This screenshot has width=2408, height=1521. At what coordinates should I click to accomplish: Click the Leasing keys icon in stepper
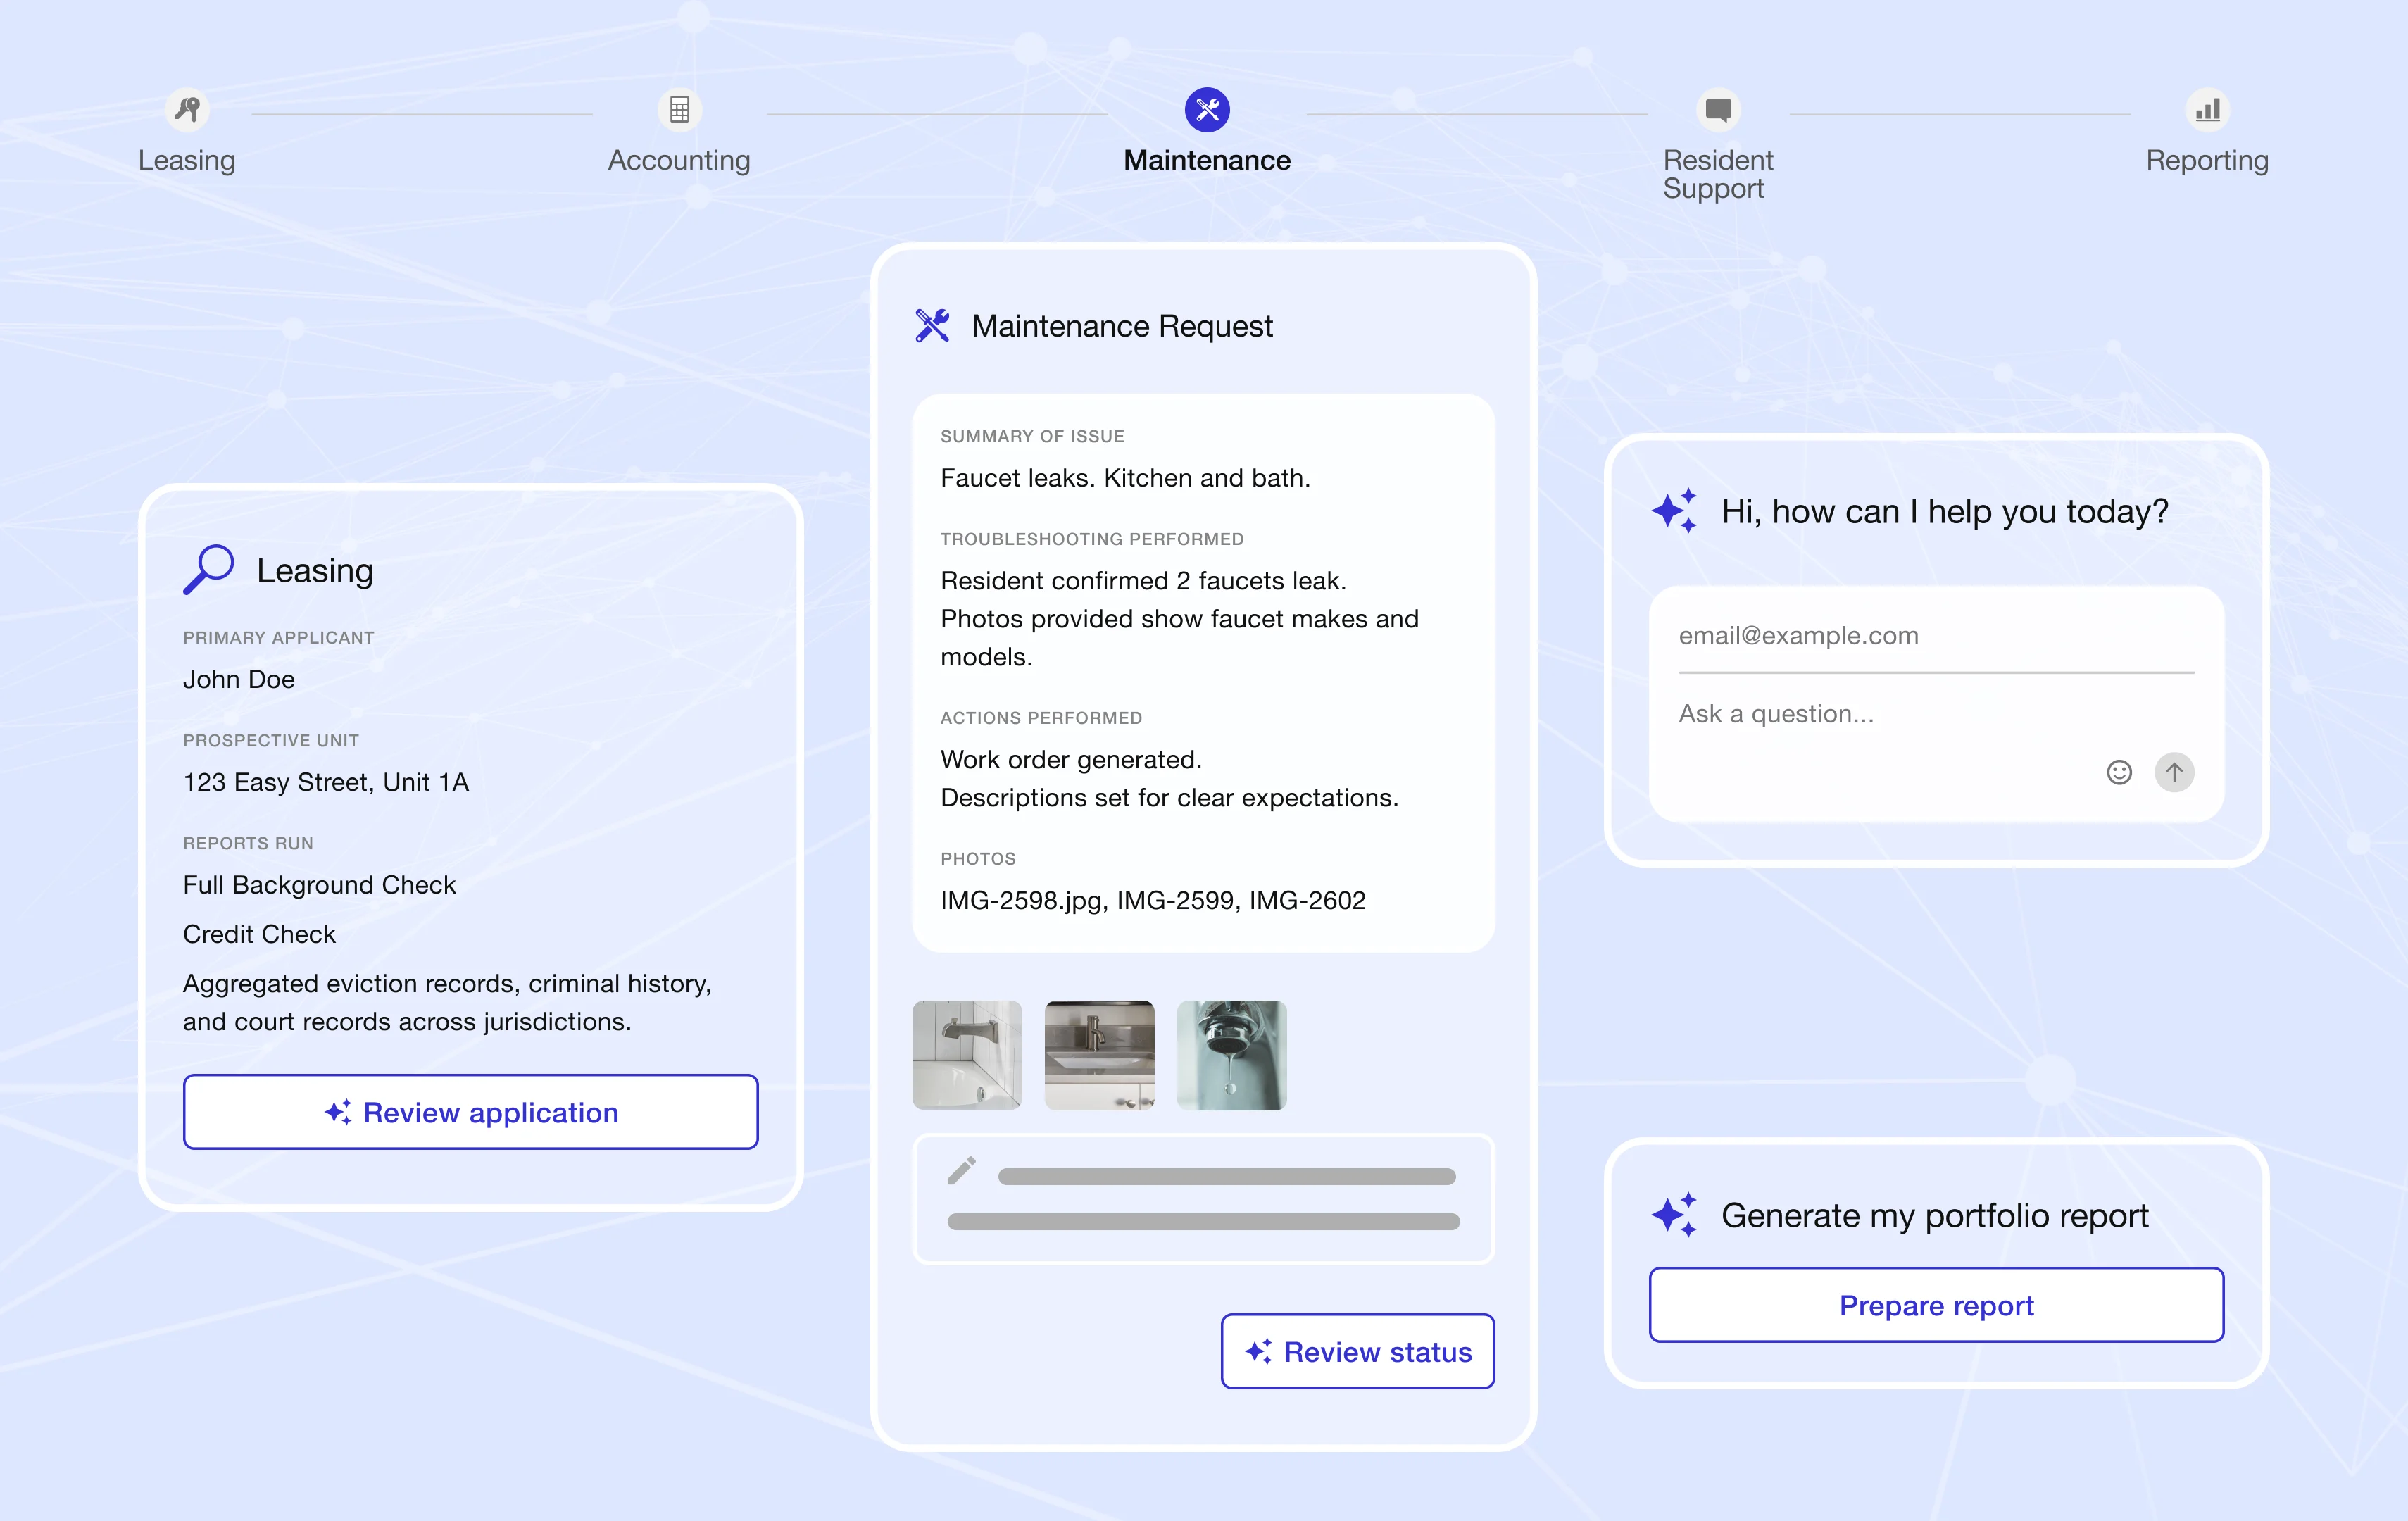click(x=187, y=109)
